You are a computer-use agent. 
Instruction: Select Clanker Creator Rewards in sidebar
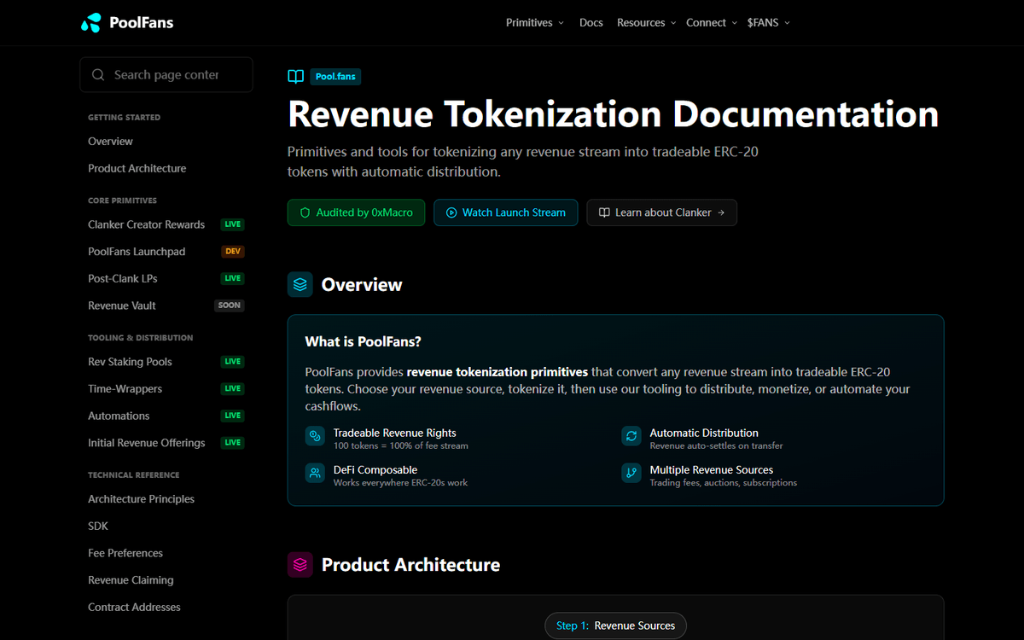pos(146,225)
